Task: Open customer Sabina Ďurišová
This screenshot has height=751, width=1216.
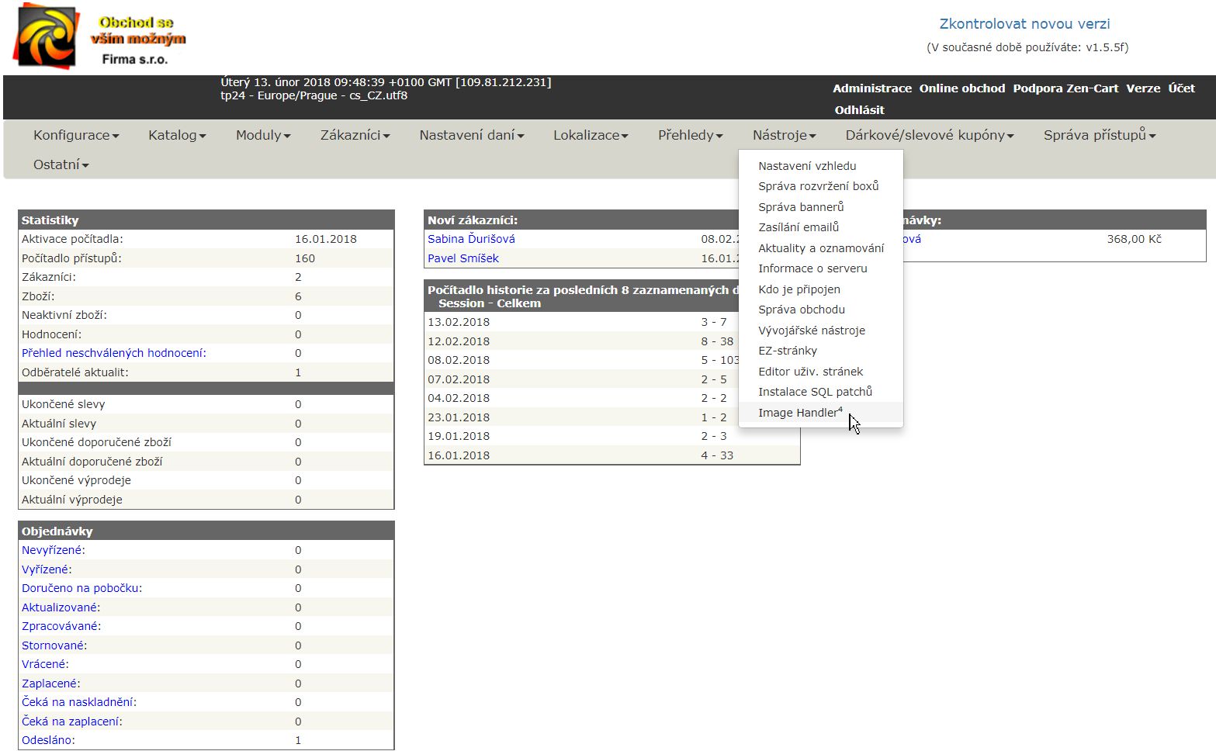Action: pos(471,239)
